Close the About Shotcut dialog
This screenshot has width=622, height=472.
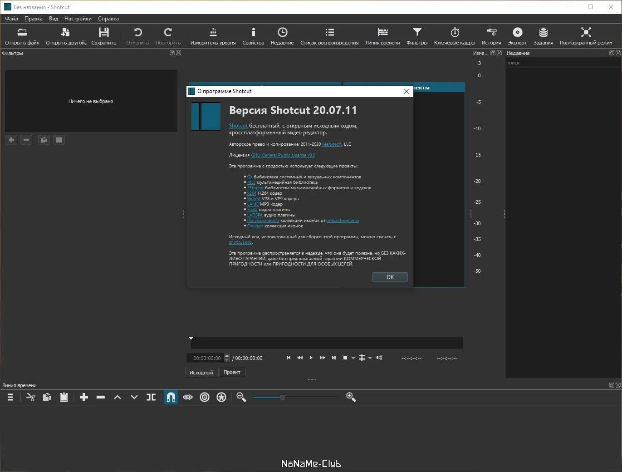click(x=407, y=91)
